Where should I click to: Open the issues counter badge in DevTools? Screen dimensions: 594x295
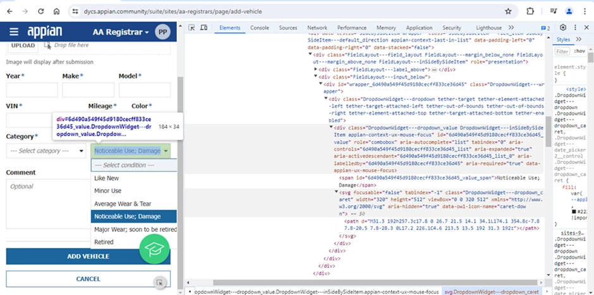pyautogui.click(x=545, y=28)
